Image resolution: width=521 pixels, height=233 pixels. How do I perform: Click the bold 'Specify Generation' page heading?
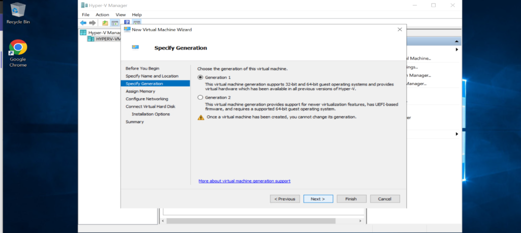tap(181, 48)
